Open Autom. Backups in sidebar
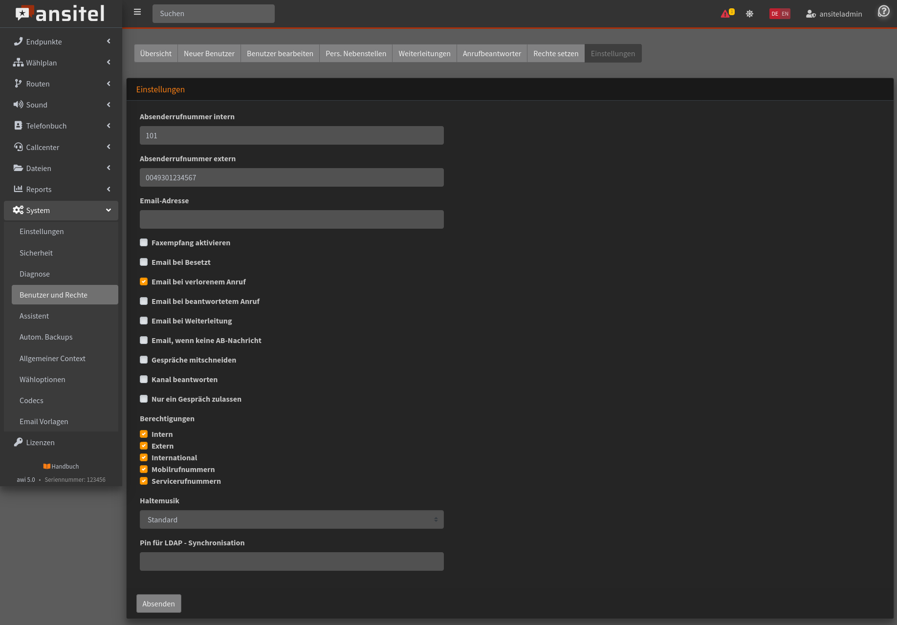The width and height of the screenshot is (897, 625). point(46,337)
